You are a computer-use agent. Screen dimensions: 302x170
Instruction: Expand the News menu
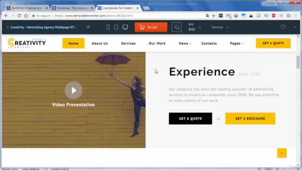click(x=185, y=43)
